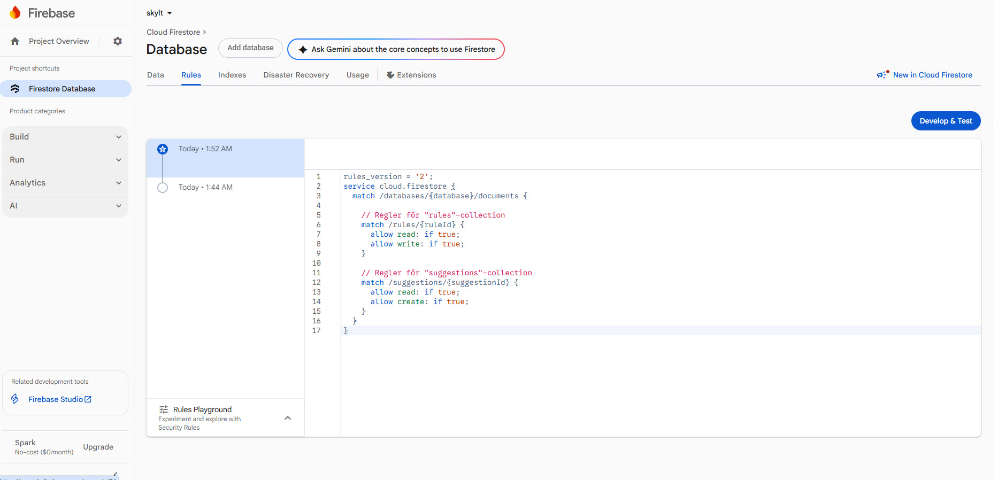Expand the AI category
This screenshot has height=480, width=998.
[x=65, y=206]
